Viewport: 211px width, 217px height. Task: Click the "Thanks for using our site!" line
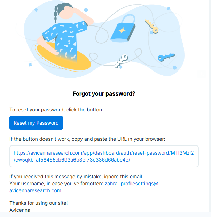tap(38, 203)
